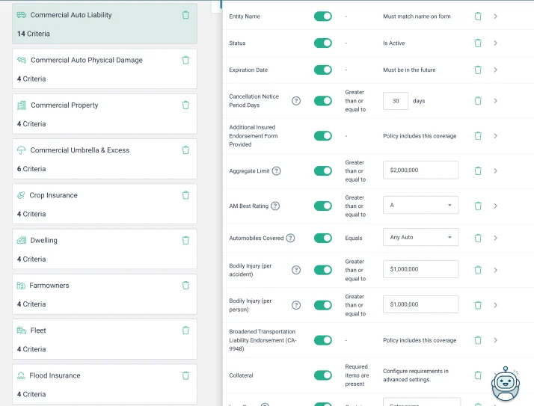
Task: Open the Fleet coverage card
Action: (x=105, y=339)
